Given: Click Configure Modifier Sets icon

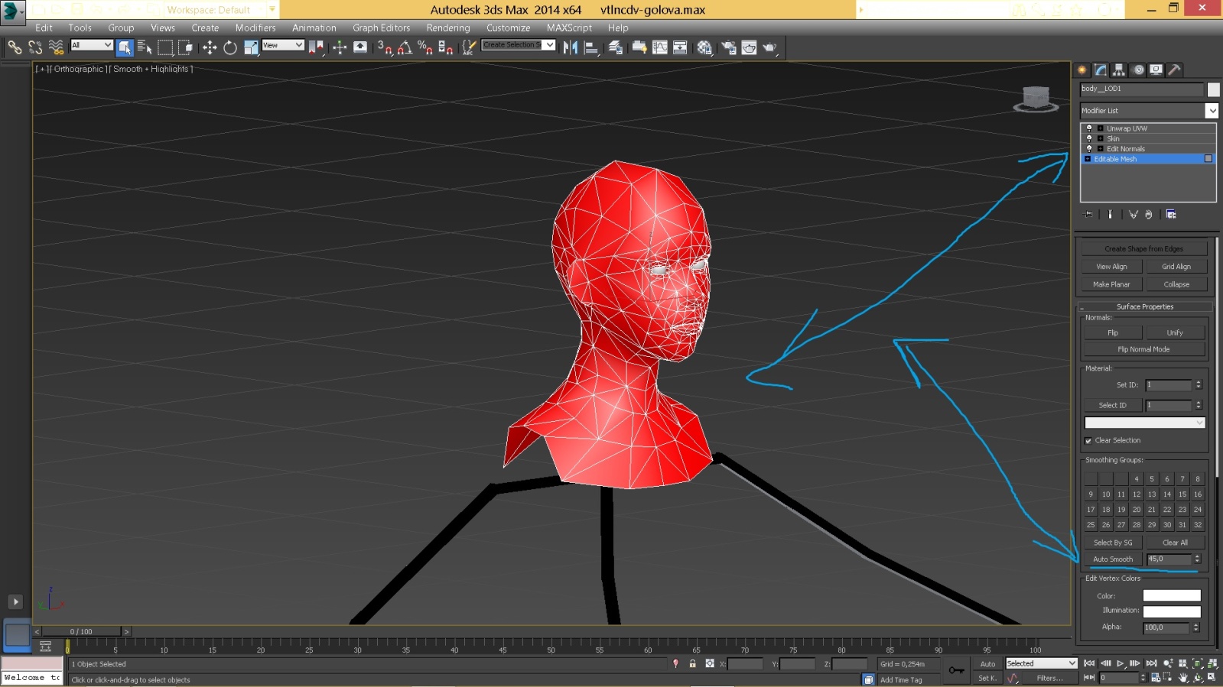Looking at the screenshot, I should point(1171,215).
